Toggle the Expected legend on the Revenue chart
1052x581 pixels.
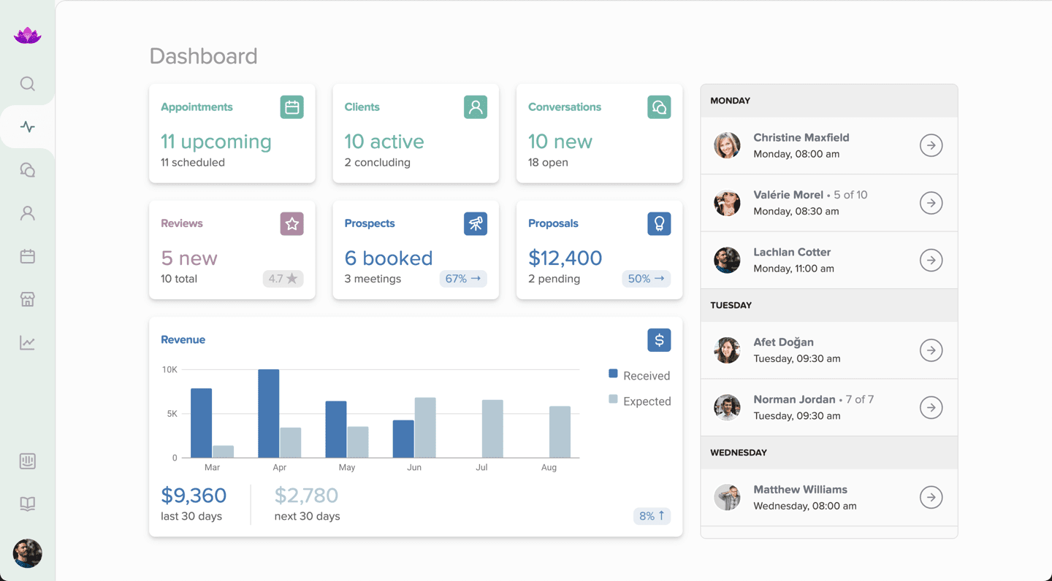click(640, 401)
